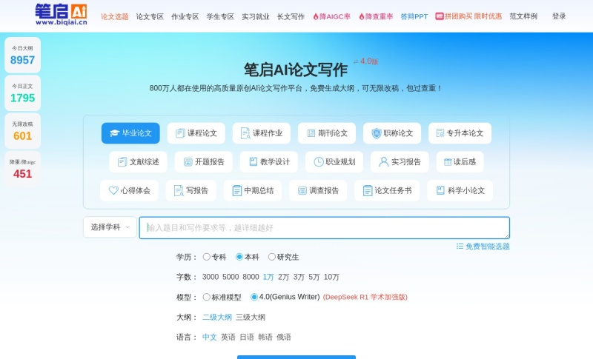The width and height of the screenshot is (593, 359).
Task: Click the clock icon beside 职业规划
Action: pos(319,162)
